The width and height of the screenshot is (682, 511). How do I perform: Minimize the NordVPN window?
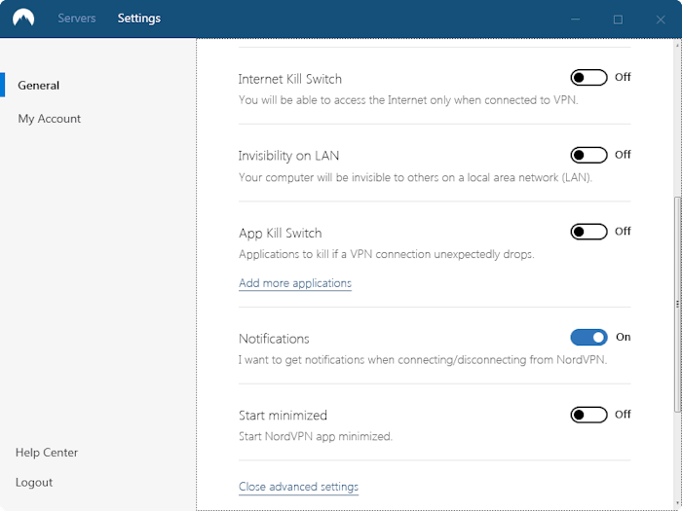(x=576, y=19)
